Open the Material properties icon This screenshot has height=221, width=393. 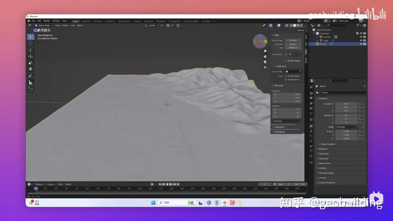311,156
